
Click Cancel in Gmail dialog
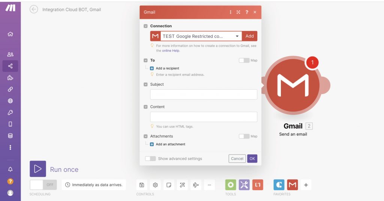point(237,158)
